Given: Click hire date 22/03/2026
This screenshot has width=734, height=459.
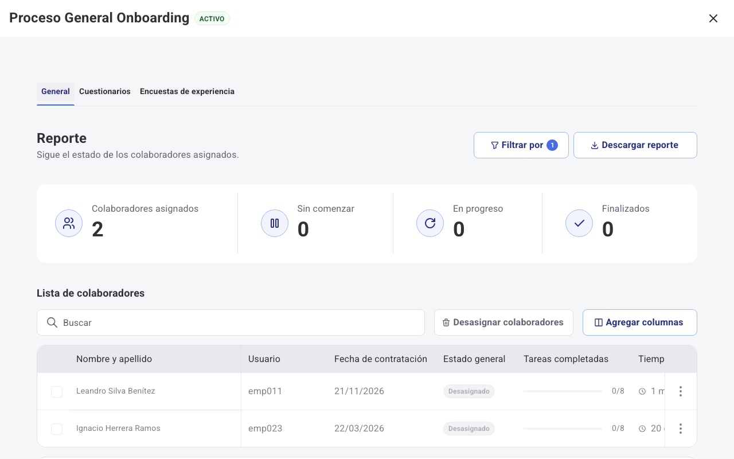Looking at the screenshot, I should pos(359,429).
